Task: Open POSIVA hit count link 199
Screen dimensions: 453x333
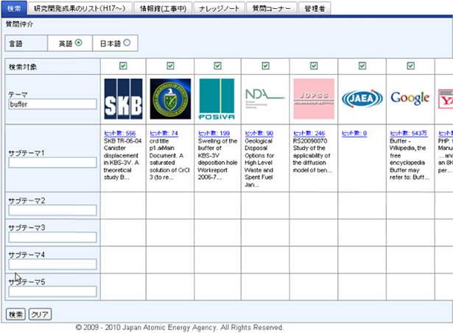Action: [x=214, y=133]
